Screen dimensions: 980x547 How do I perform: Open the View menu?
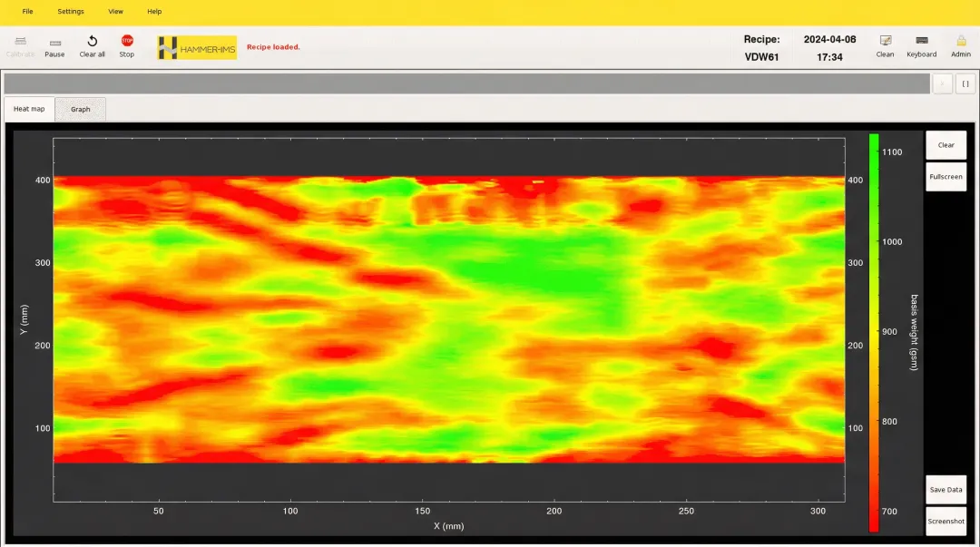[x=115, y=12]
